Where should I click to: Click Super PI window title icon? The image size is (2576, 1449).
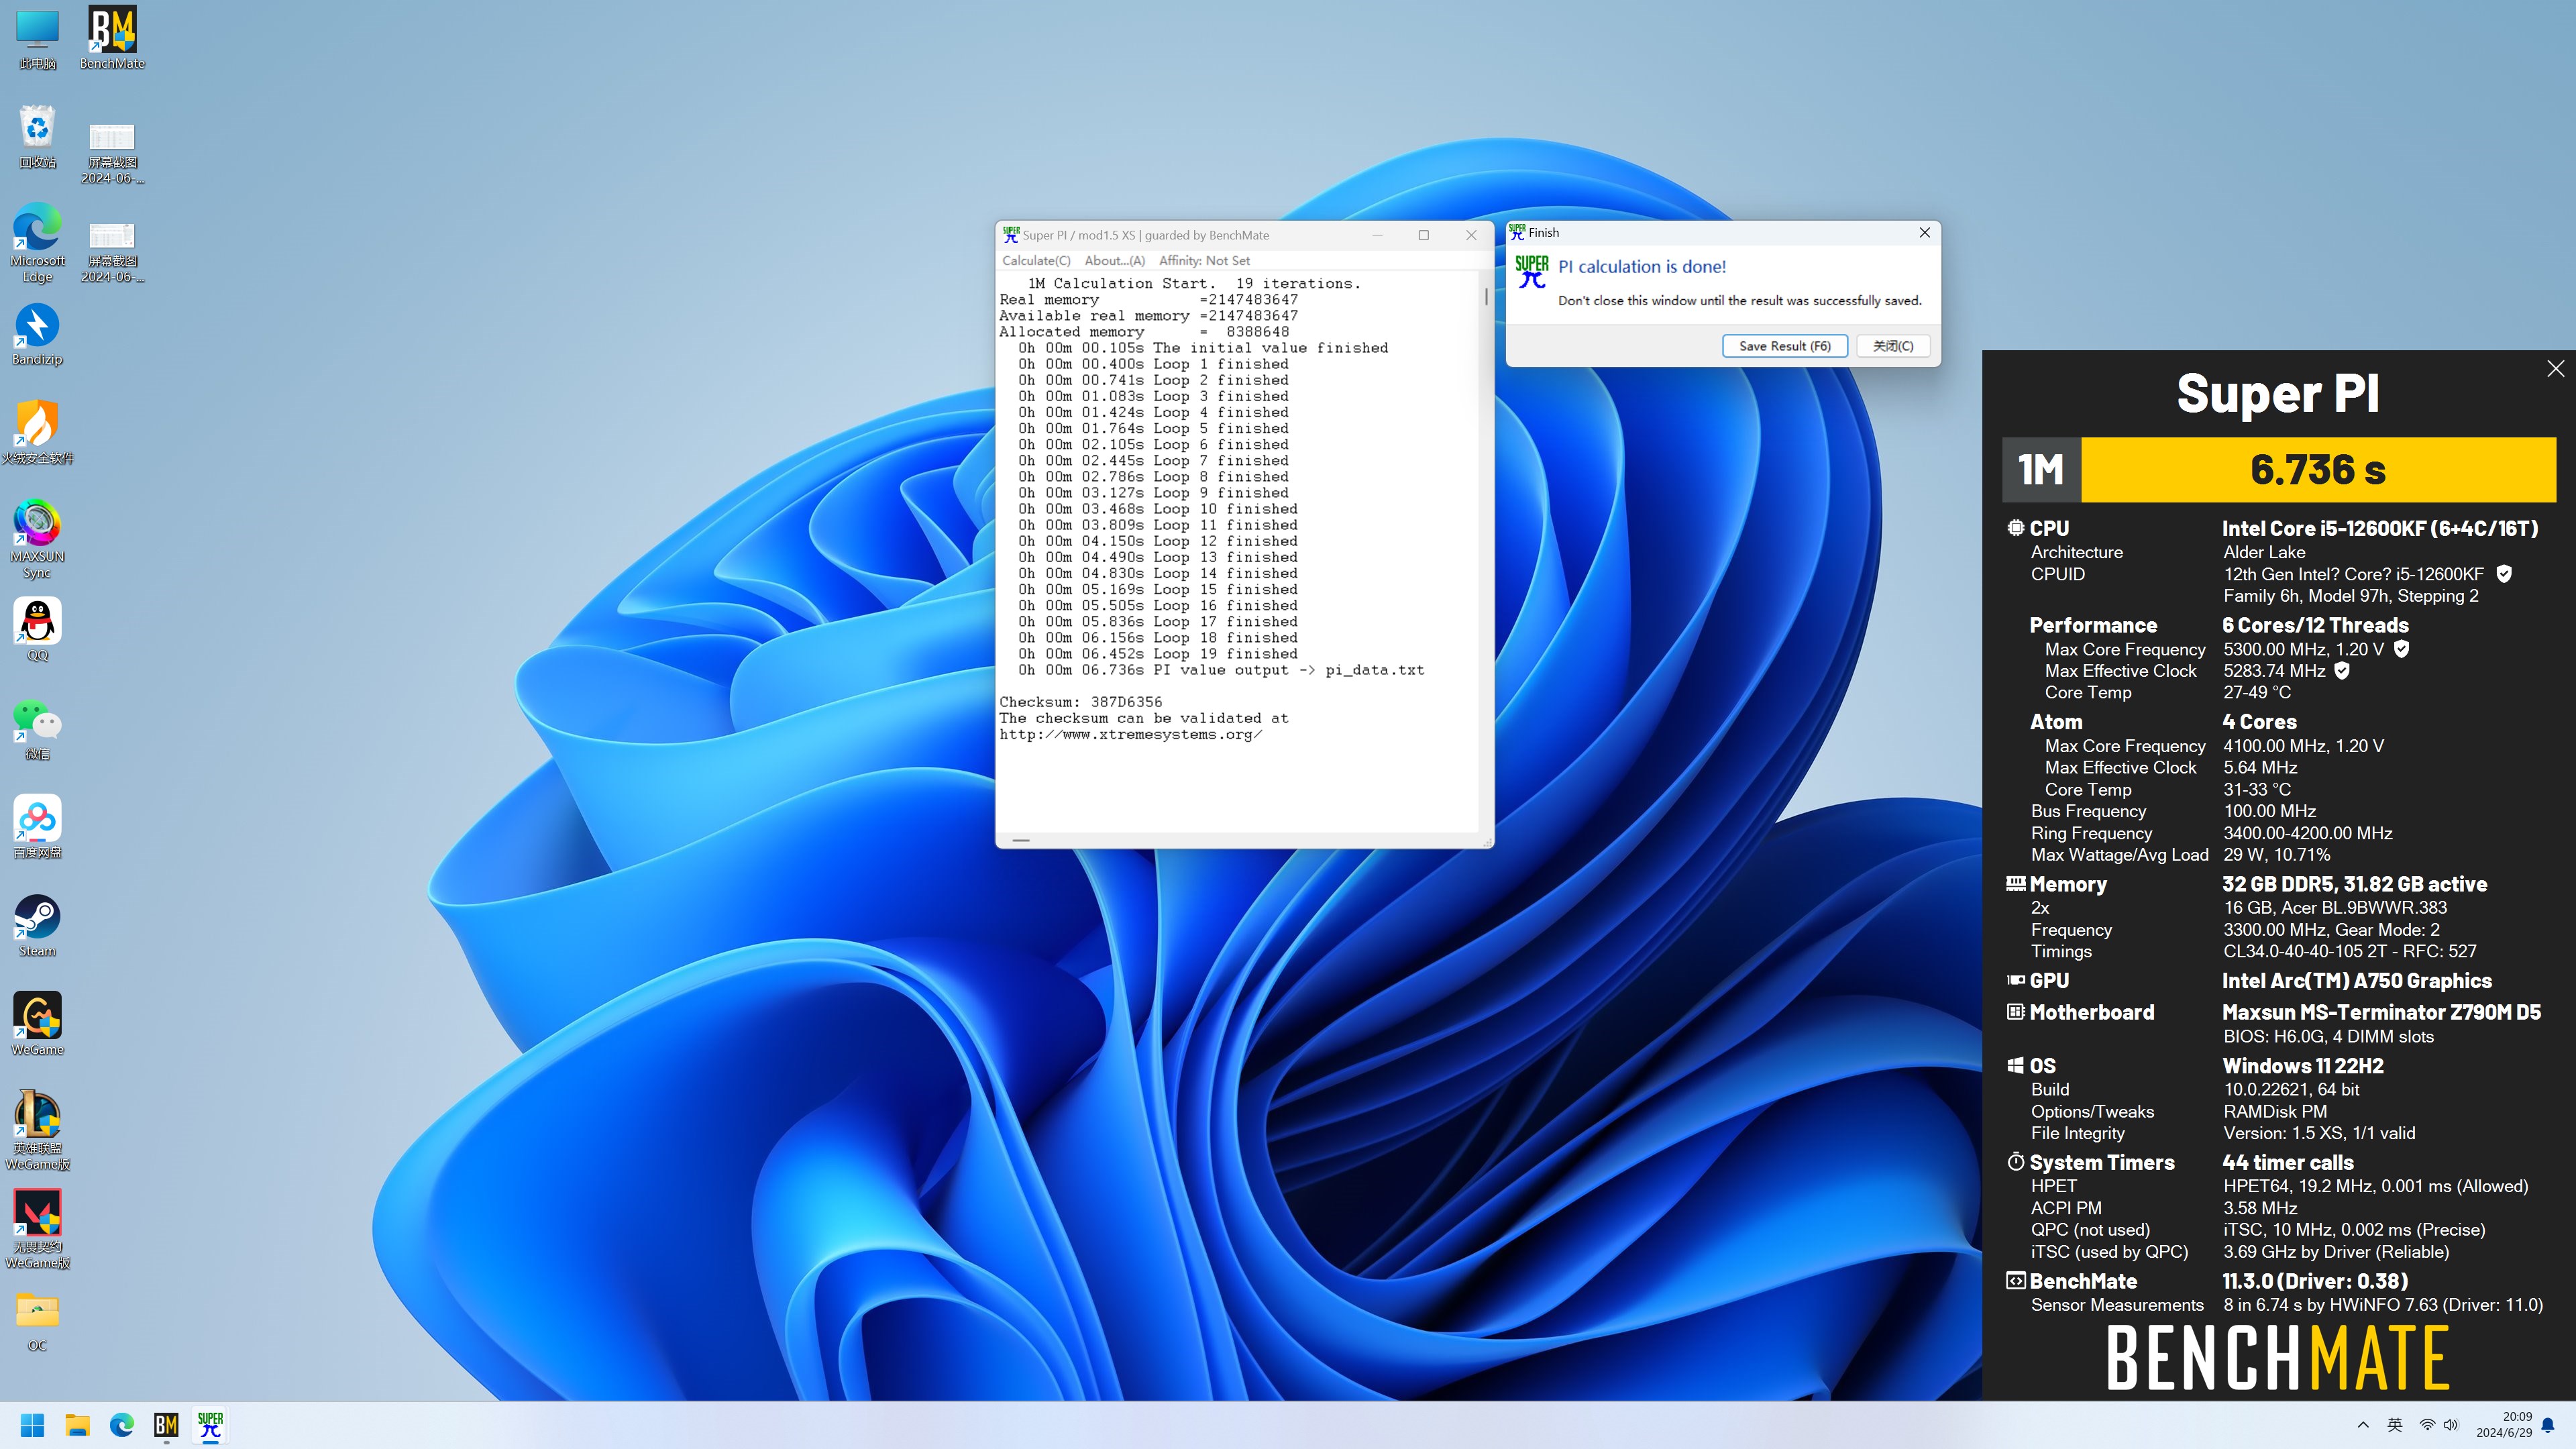[1010, 235]
